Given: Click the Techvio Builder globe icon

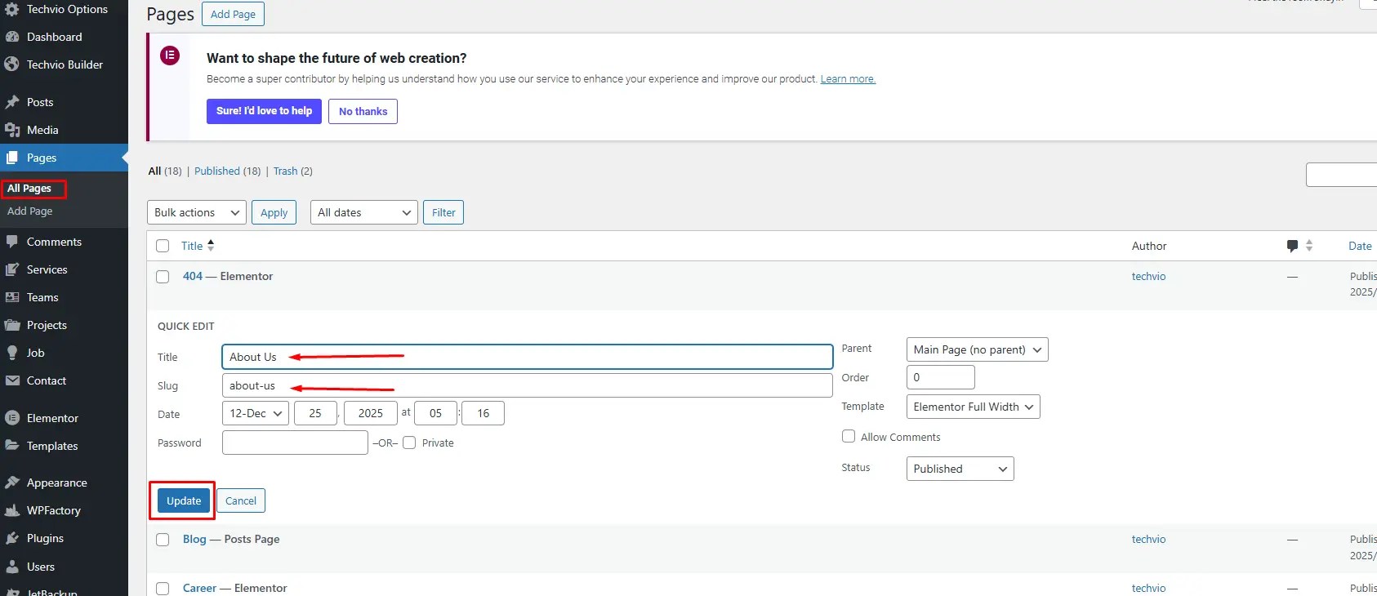Looking at the screenshot, I should (x=12, y=64).
